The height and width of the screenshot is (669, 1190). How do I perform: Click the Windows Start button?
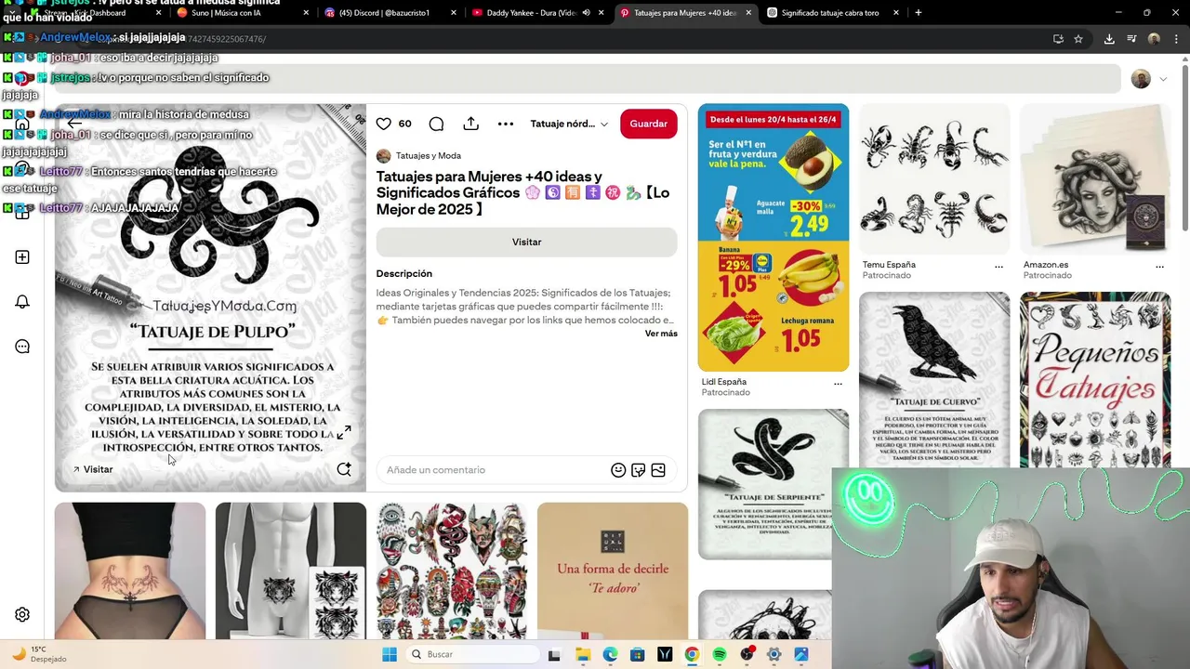click(390, 654)
